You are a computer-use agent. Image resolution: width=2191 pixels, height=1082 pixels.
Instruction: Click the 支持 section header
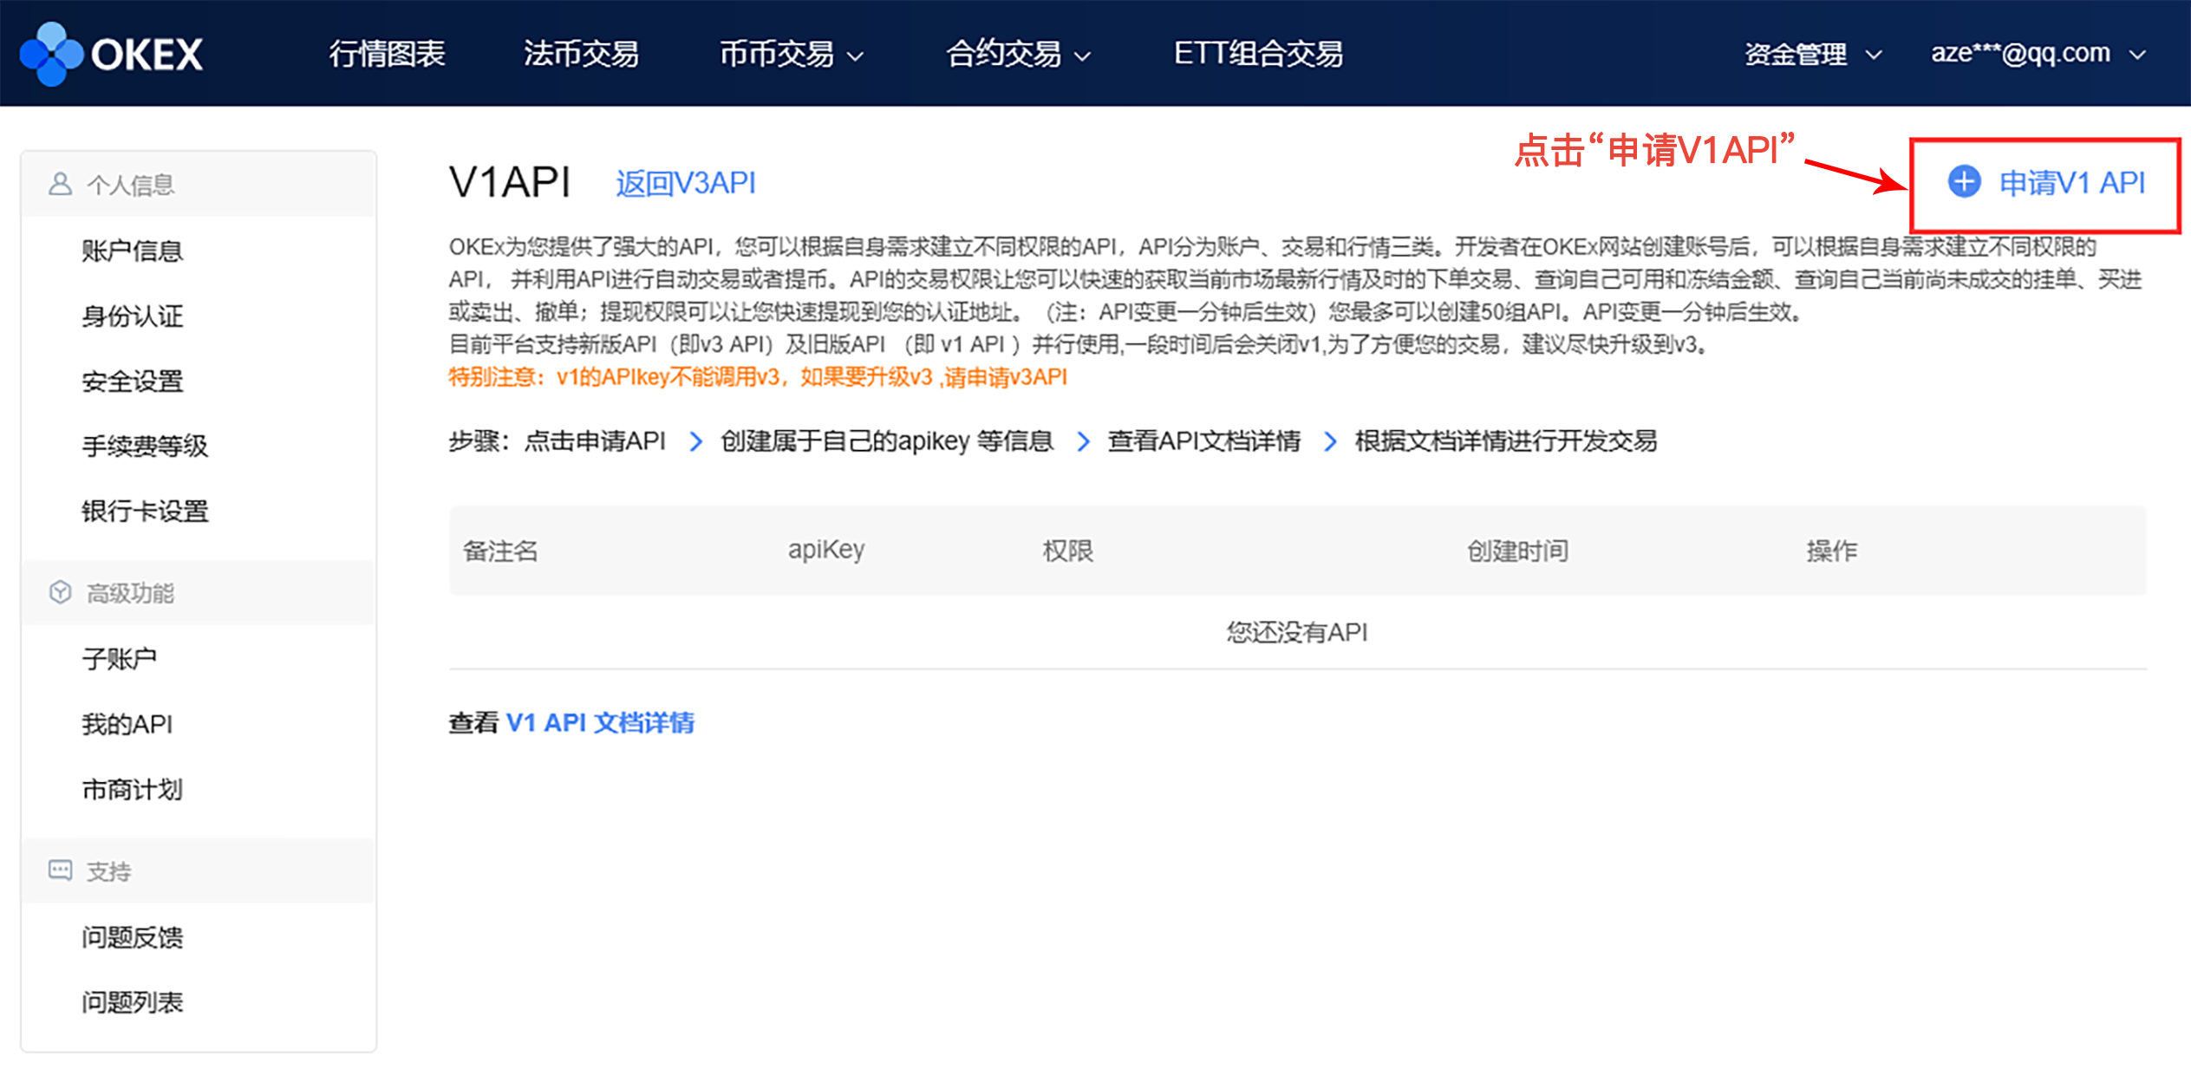(x=199, y=871)
